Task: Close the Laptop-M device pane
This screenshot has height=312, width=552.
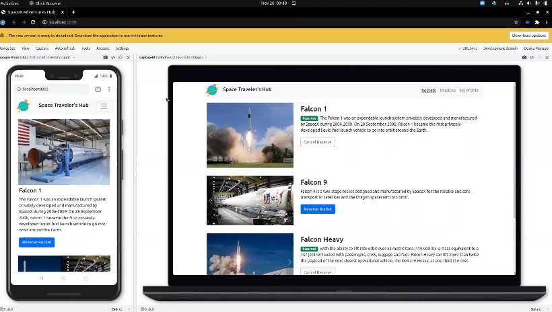Action: pyautogui.click(x=547, y=57)
